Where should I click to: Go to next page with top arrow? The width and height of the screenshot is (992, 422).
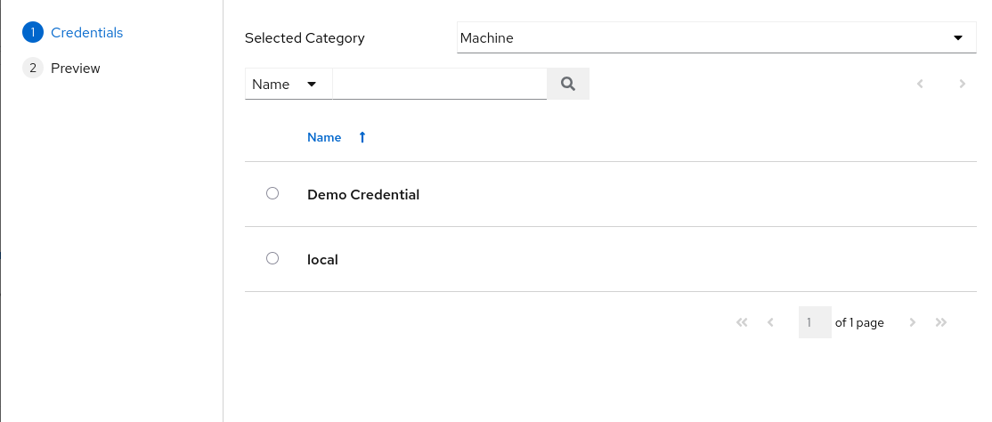click(x=962, y=84)
